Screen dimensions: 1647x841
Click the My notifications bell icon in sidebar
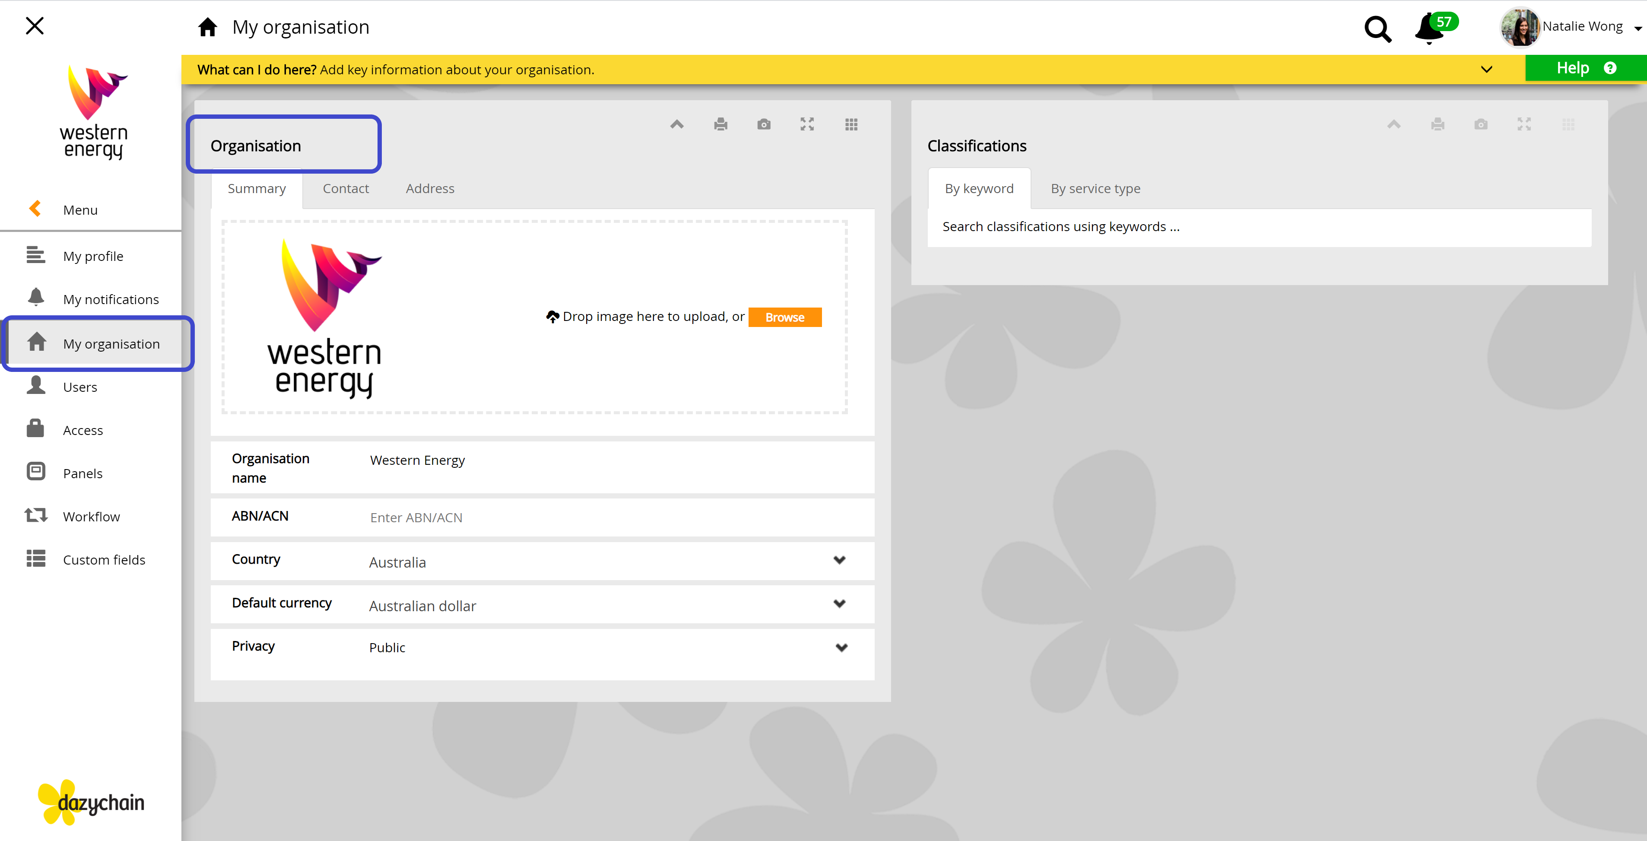36,297
